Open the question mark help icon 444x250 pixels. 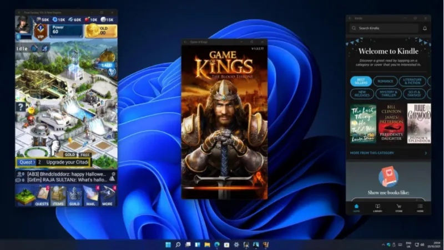pos(21,107)
